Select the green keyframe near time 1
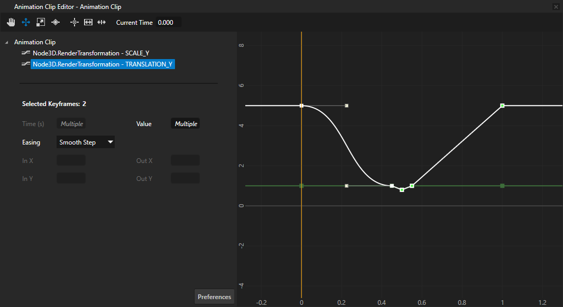Image resolution: width=563 pixels, height=307 pixels. [x=501, y=186]
